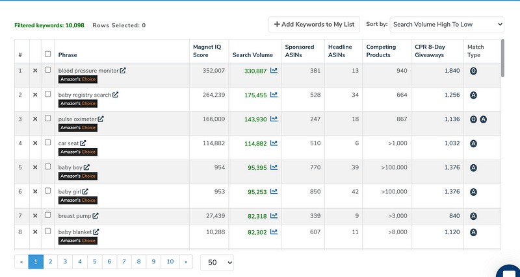The height and width of the screenshot is (277, 520).
Task: Check the baby blanket row checkbox
Action: (47, 231)
